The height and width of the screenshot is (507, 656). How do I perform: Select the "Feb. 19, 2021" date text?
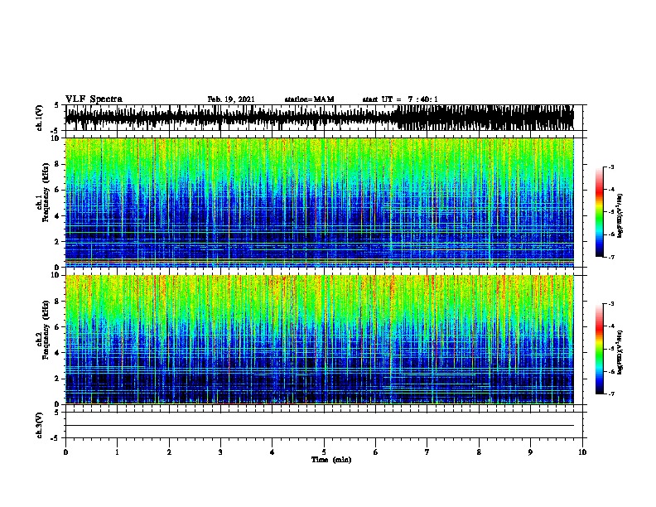(x=231, y=99)
